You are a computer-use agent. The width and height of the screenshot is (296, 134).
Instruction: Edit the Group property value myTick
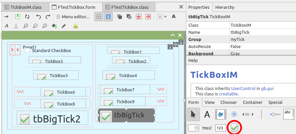[263, 39]
